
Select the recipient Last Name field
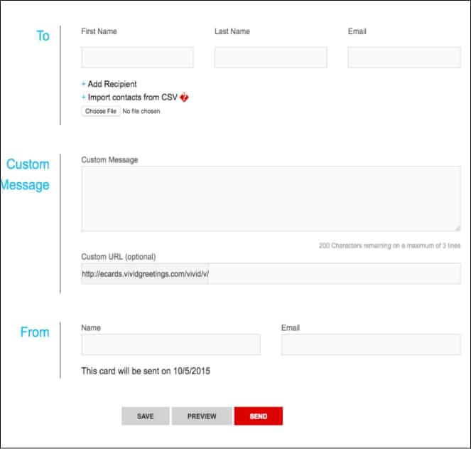[271, 58]
